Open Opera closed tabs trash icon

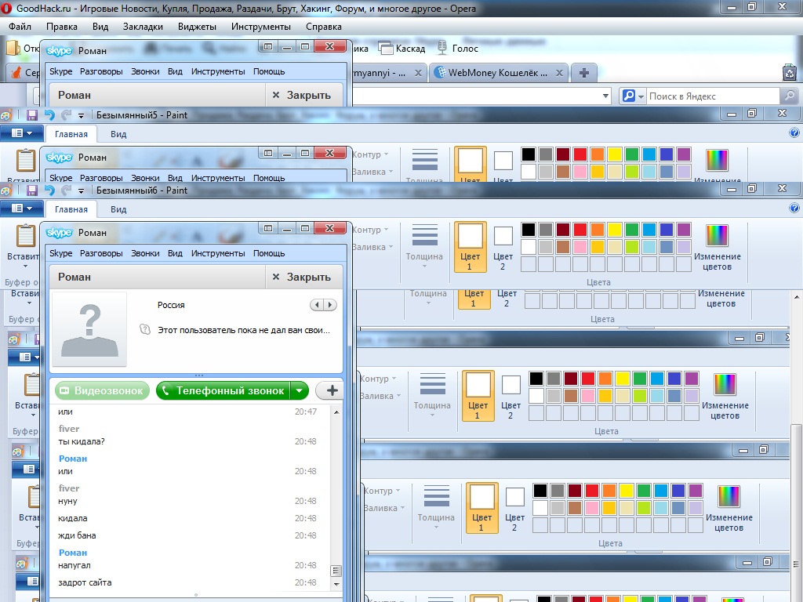tap(790, 73)
